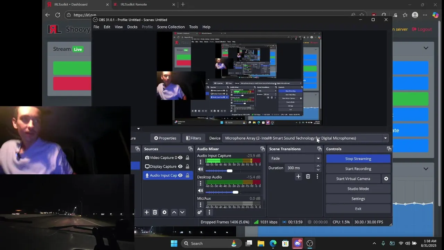444x250 pixels.
Task: Undock the Audio Mixer panel
Action: tap(263, 149)
